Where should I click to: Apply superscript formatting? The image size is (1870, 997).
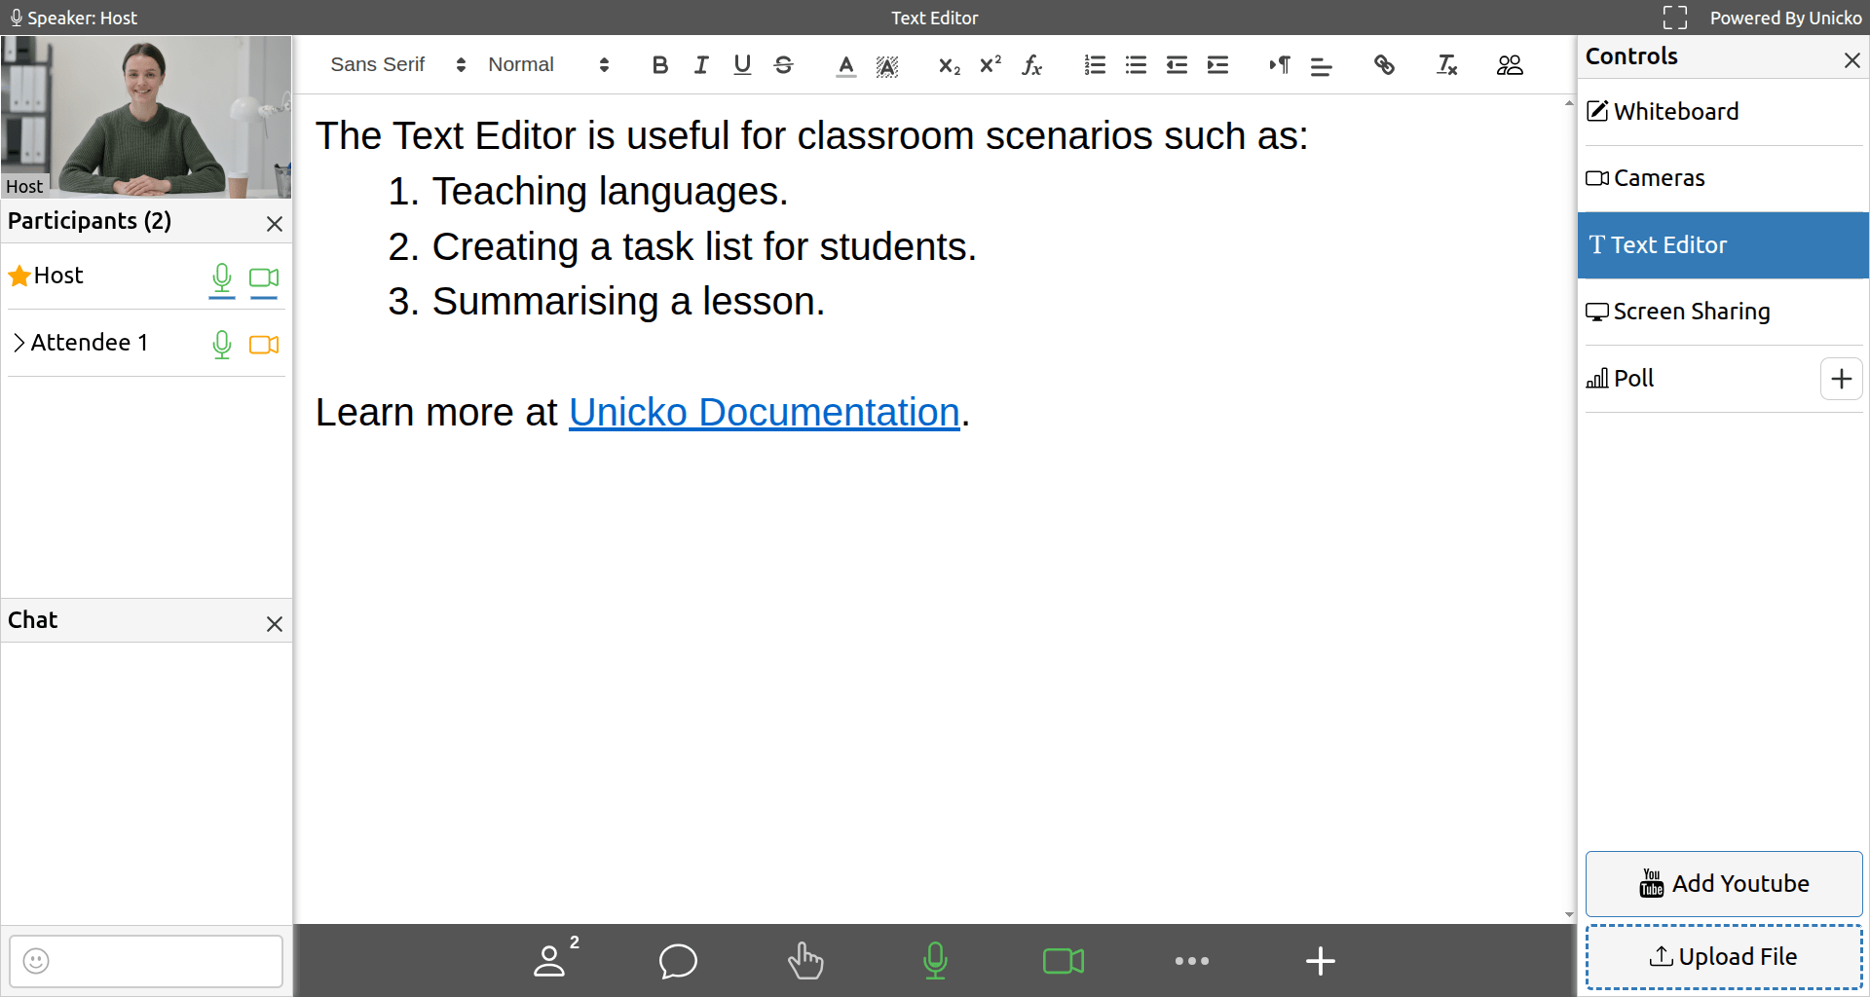pyautogui.click(x=990, y=65)
